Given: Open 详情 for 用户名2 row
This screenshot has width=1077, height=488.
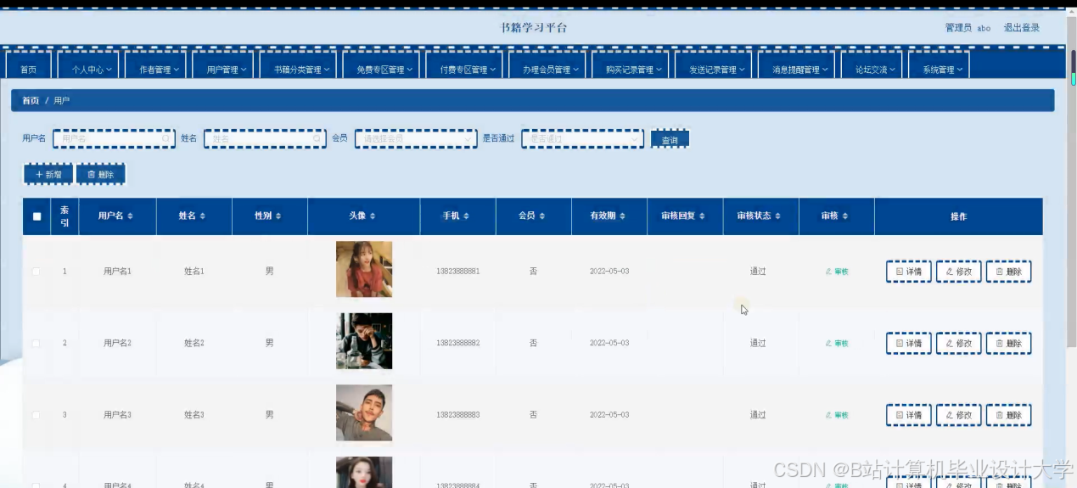Looking at the screenshot, I should click(909, 343).
